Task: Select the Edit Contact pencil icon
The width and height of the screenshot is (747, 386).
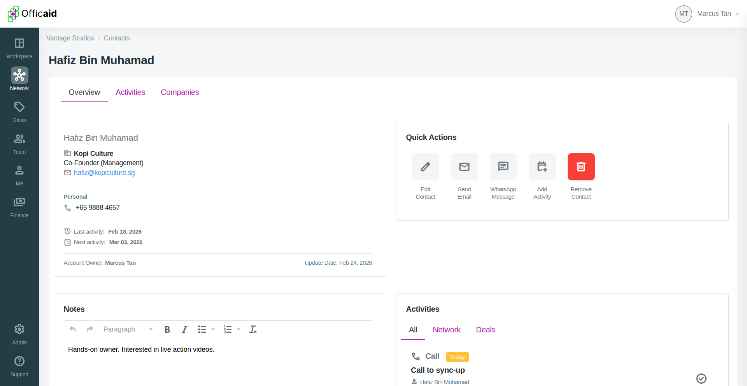Action: (425, 167)
